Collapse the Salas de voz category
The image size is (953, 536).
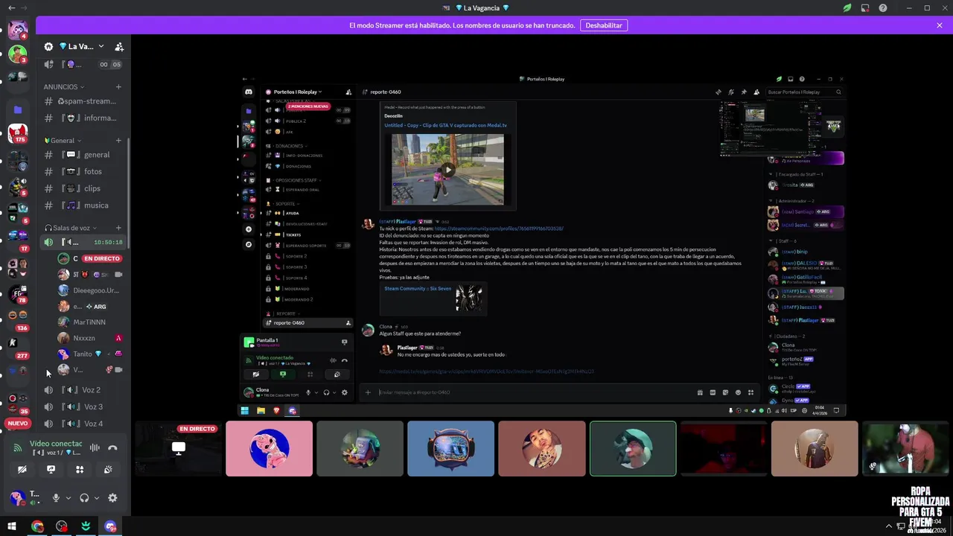coord(71,228)
